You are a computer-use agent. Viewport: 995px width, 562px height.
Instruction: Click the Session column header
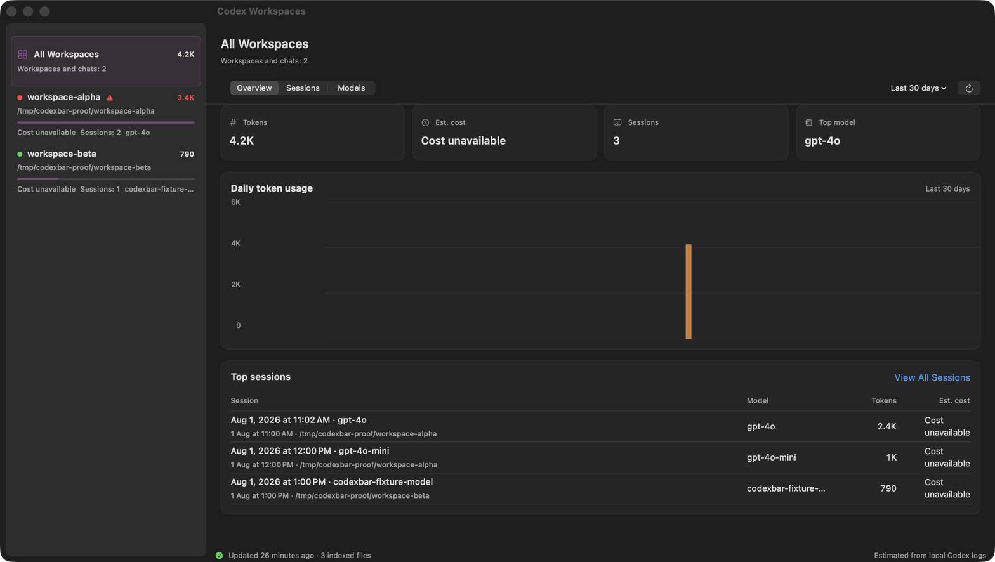244,401
